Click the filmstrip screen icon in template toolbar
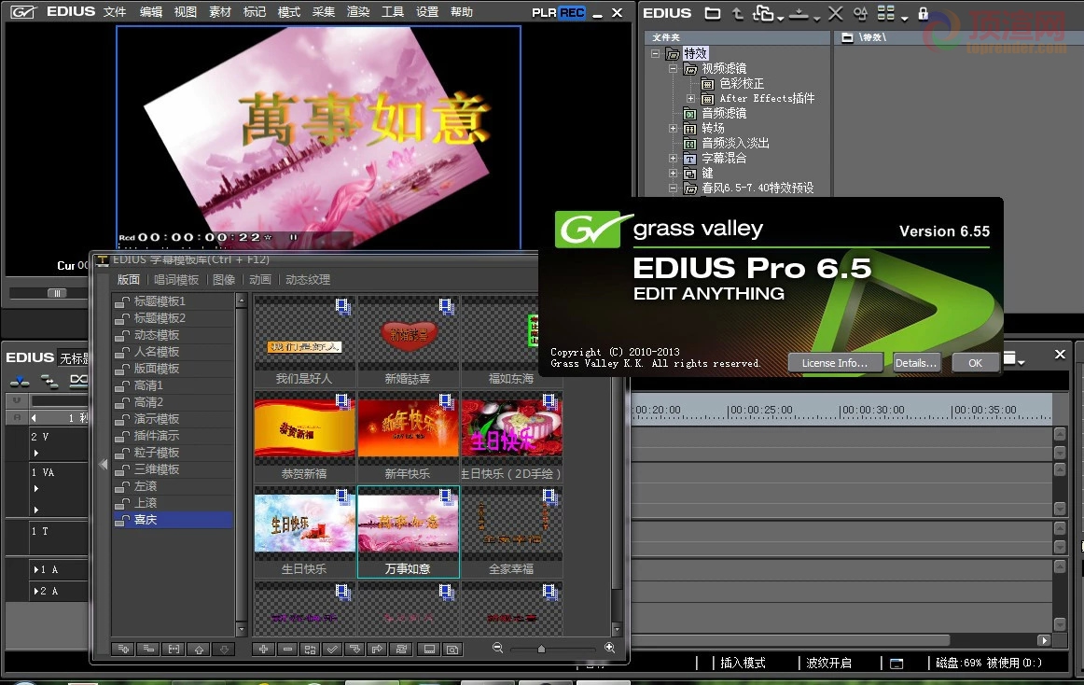1084x685 pixels. [x=429, y=649]
